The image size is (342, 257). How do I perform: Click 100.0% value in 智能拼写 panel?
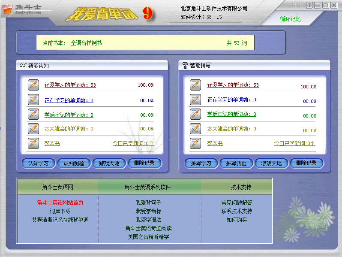click(x=309, y=87)
